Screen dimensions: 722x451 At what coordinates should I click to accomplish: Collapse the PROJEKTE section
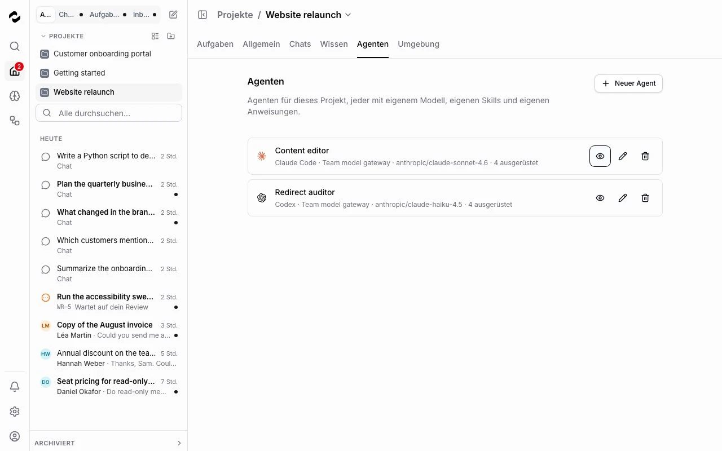point(61,36)
